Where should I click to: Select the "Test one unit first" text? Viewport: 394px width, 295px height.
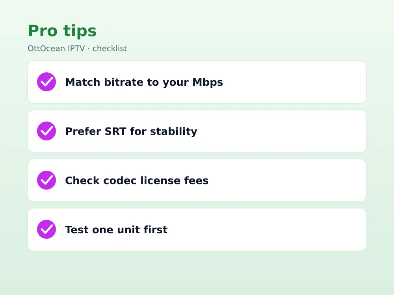tap(116, 230)
